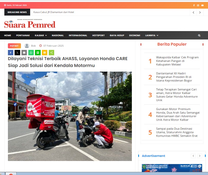Image resolution: width=208 pixels, height=175 pixels.
Task: Open Danlantamal XII Hadiri Pengarahan article
Action: click(x=174, y=77)
